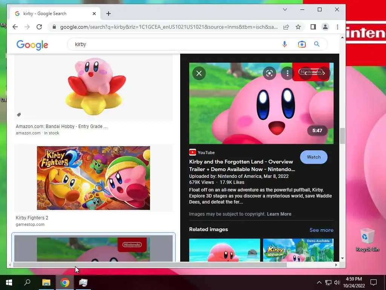The height and width of the screenshot is (290, 386).
Task: Click the vertical scrollbar thumb
Action: (x=342, y=136)
